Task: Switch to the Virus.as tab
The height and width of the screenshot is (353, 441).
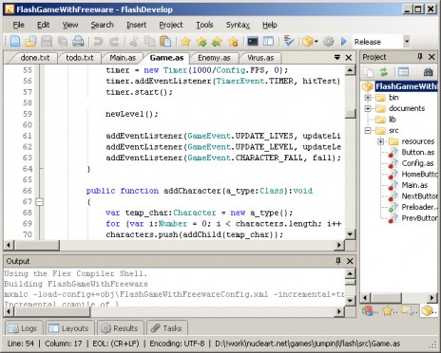Action: tap(260, 58)
